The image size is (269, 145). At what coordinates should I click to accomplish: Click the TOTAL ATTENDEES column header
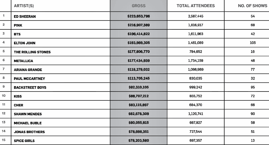coord(196,6)
